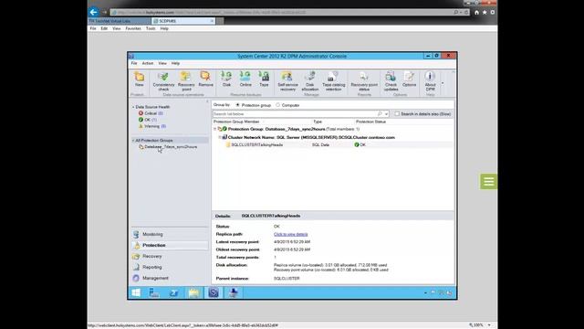
Task: Click the New protection group icon
Action: tap(139, 80)
